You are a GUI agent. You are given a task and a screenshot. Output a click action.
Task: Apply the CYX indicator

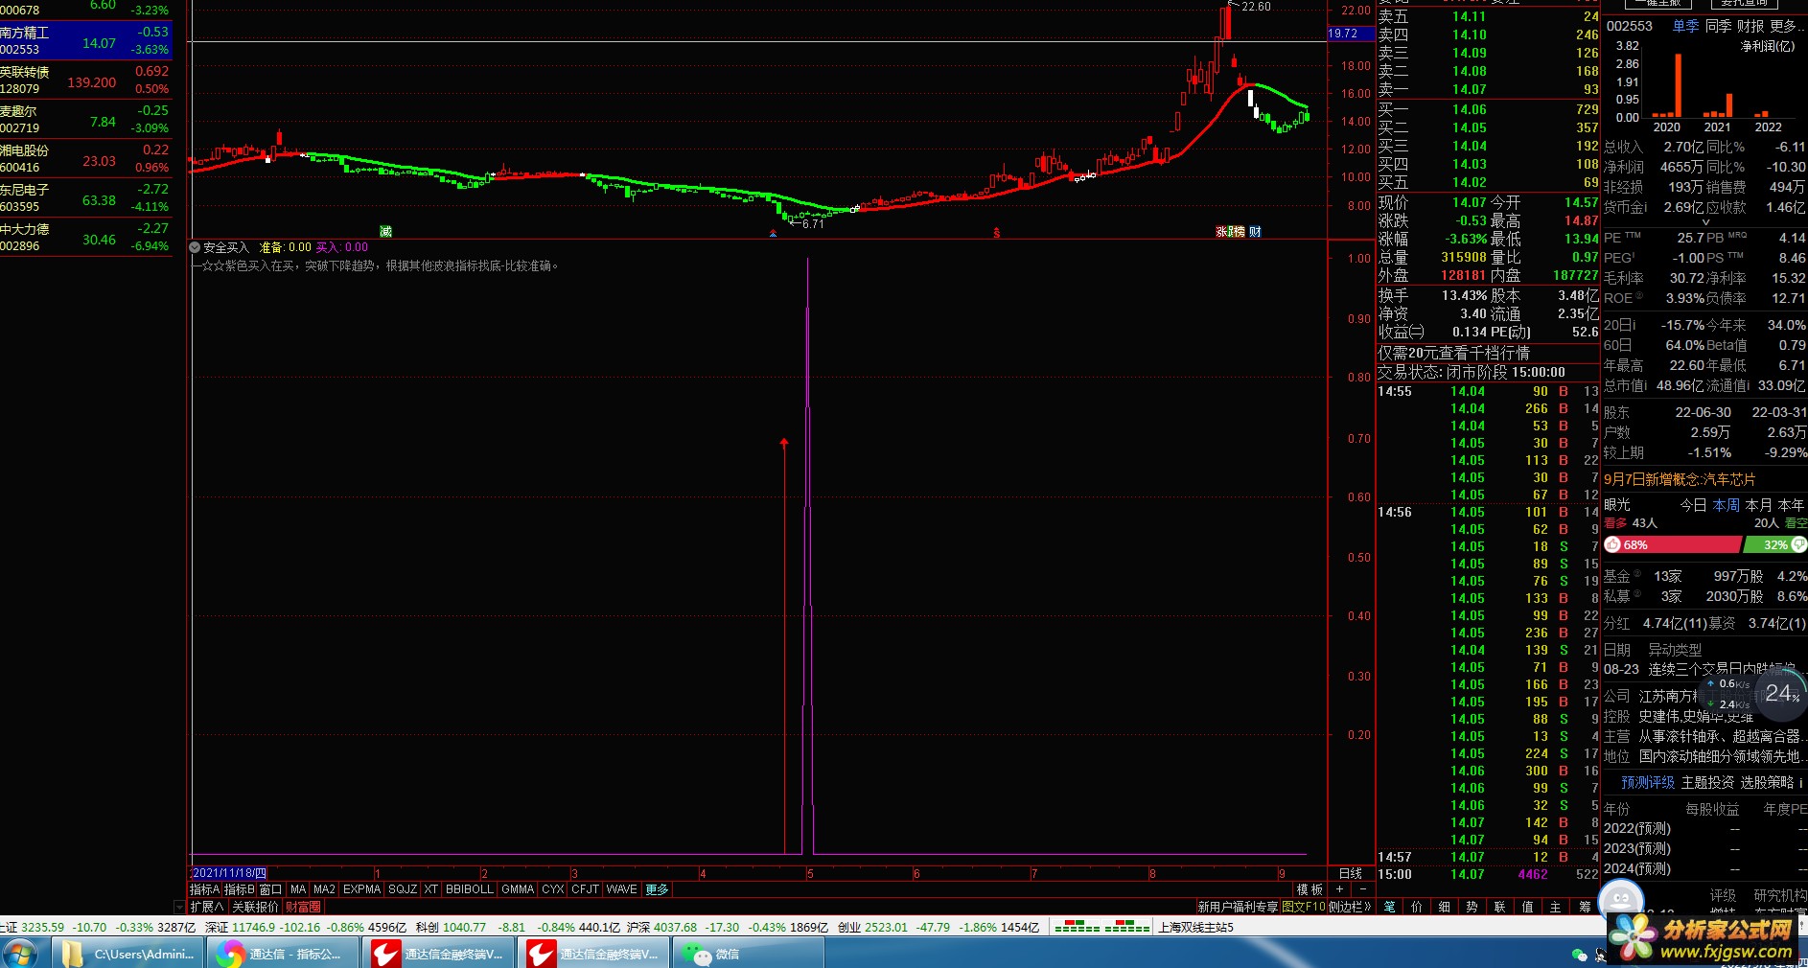coord(553,889)
